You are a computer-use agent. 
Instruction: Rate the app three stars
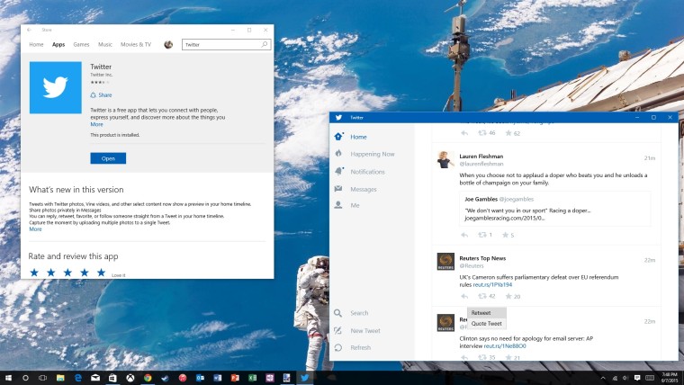[x=67, y=273]
